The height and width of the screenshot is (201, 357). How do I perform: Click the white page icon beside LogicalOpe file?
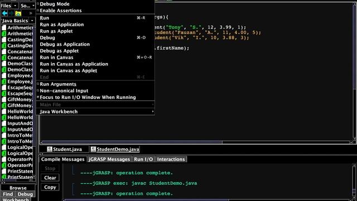point(4,147)
